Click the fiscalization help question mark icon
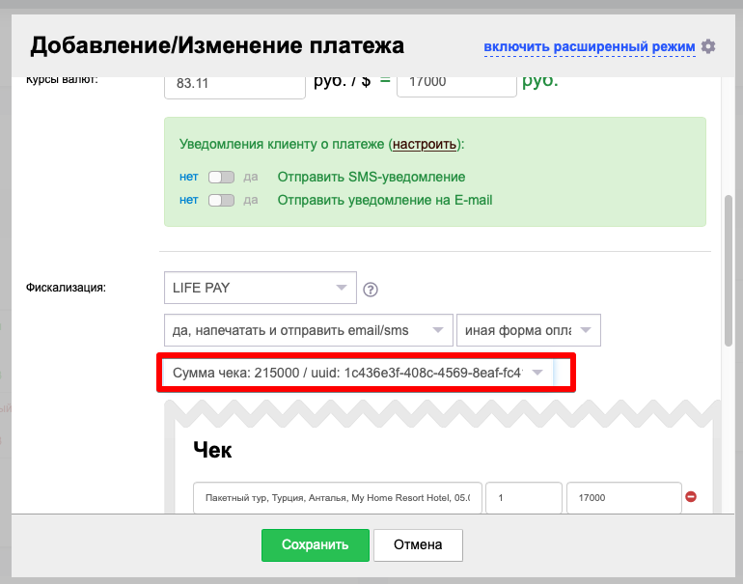Viewport: 743px width, 584px height. click(371, 290)
